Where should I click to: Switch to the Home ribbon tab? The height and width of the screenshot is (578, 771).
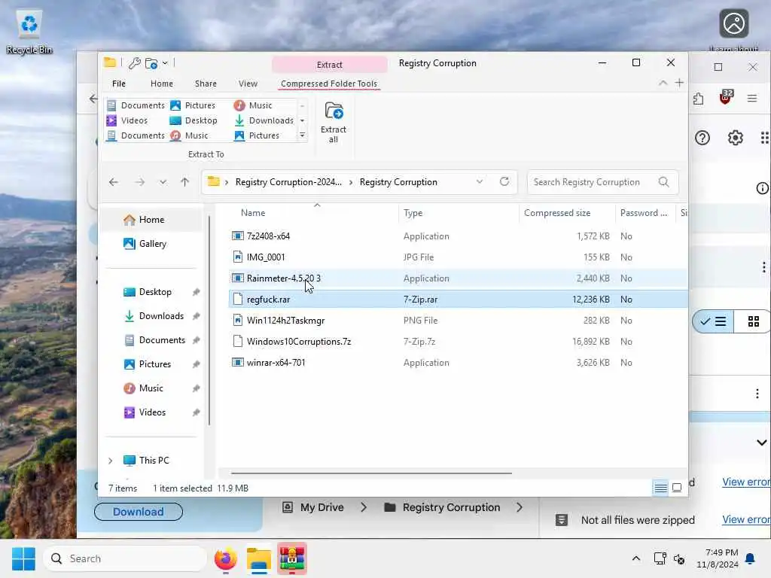162,84
